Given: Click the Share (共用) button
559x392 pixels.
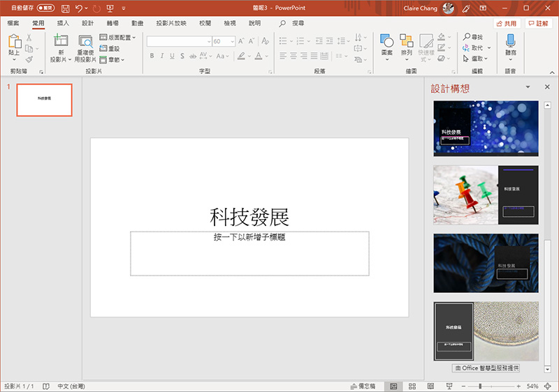Looking at the screenshot, I should coord(507,24).
